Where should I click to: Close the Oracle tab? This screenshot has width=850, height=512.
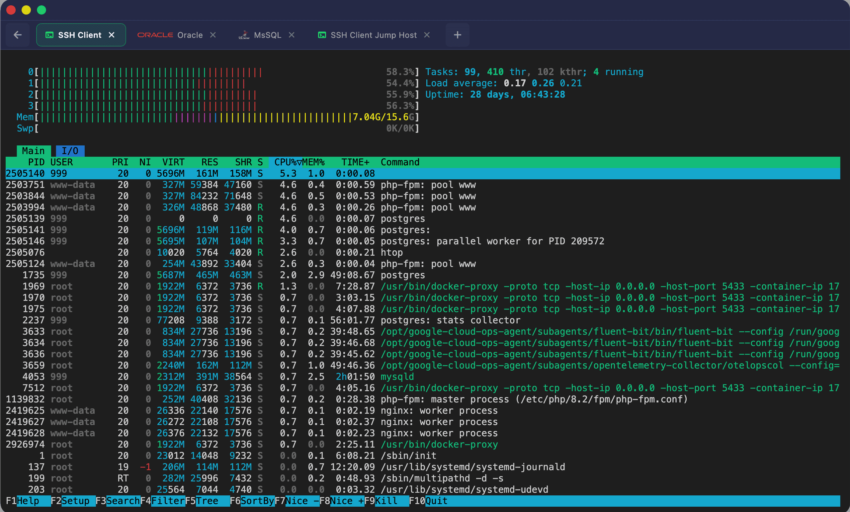pyautogui.click(x=213, y=35)
